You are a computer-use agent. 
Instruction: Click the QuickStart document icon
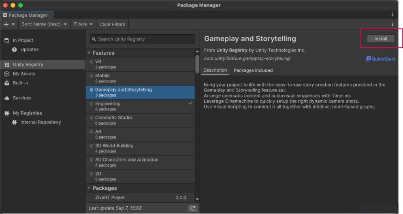368,59
